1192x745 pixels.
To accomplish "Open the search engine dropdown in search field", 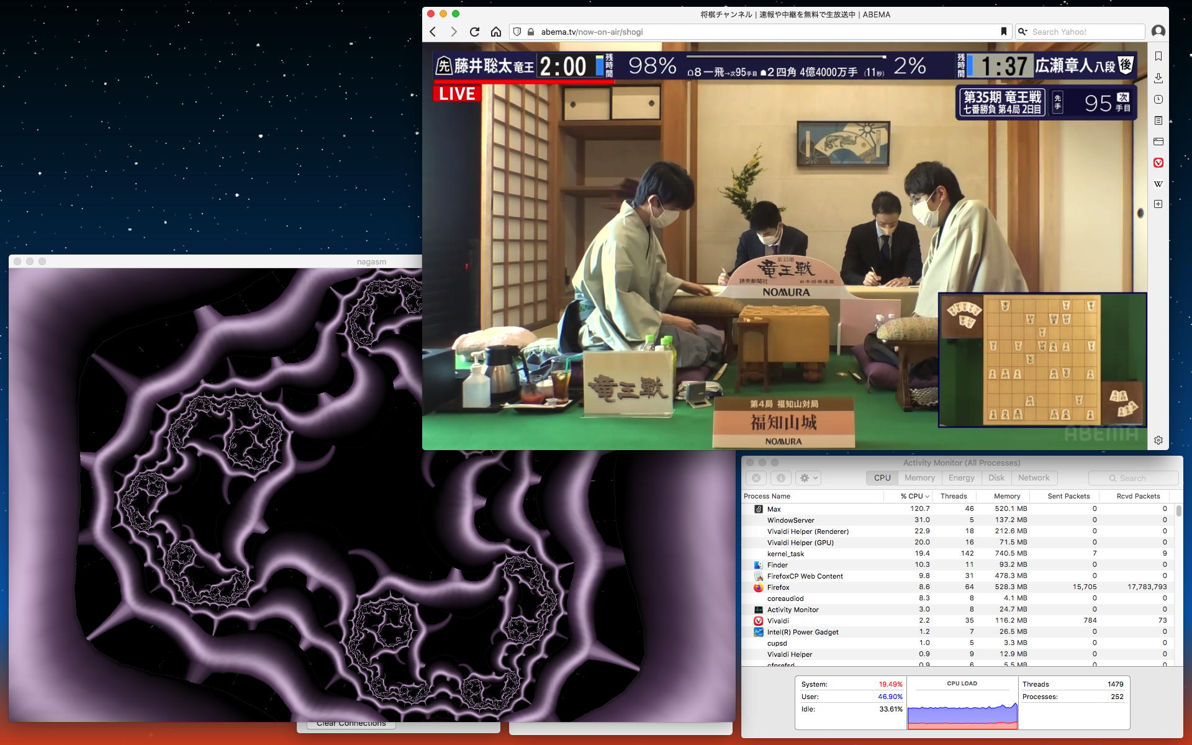I will pos(1023,32).
